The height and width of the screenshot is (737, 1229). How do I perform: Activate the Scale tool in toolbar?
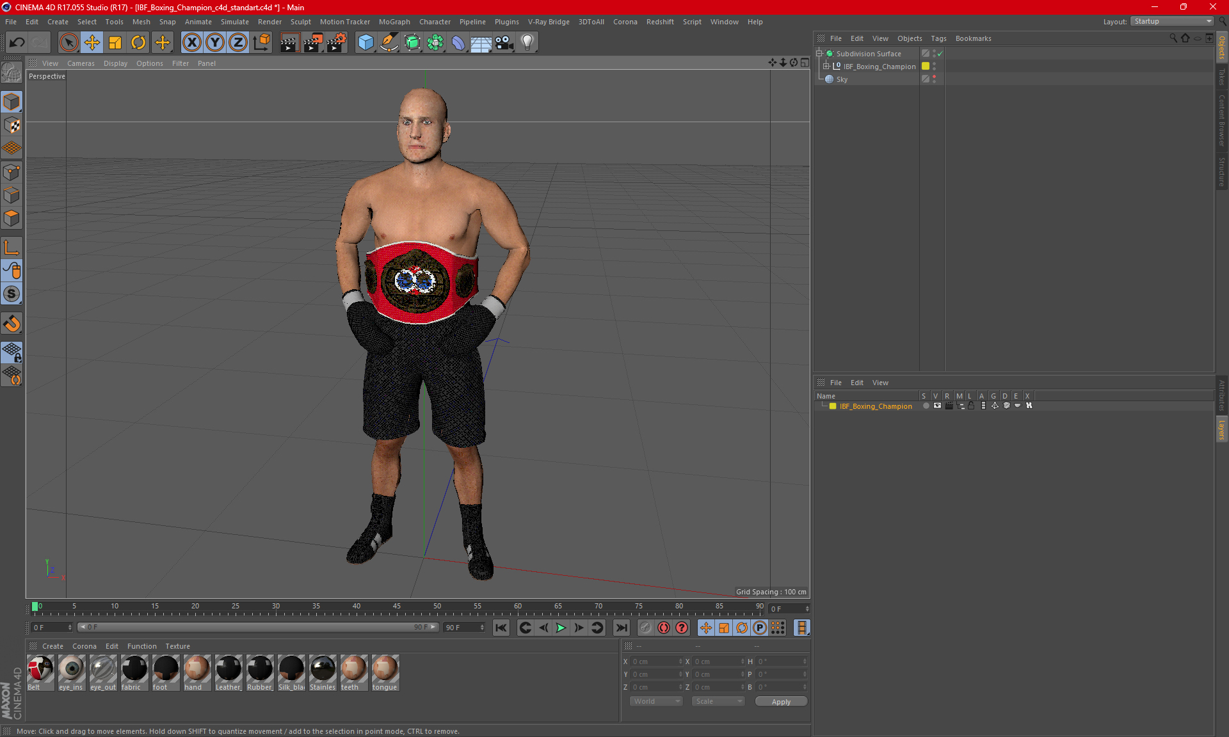[115, 43]
